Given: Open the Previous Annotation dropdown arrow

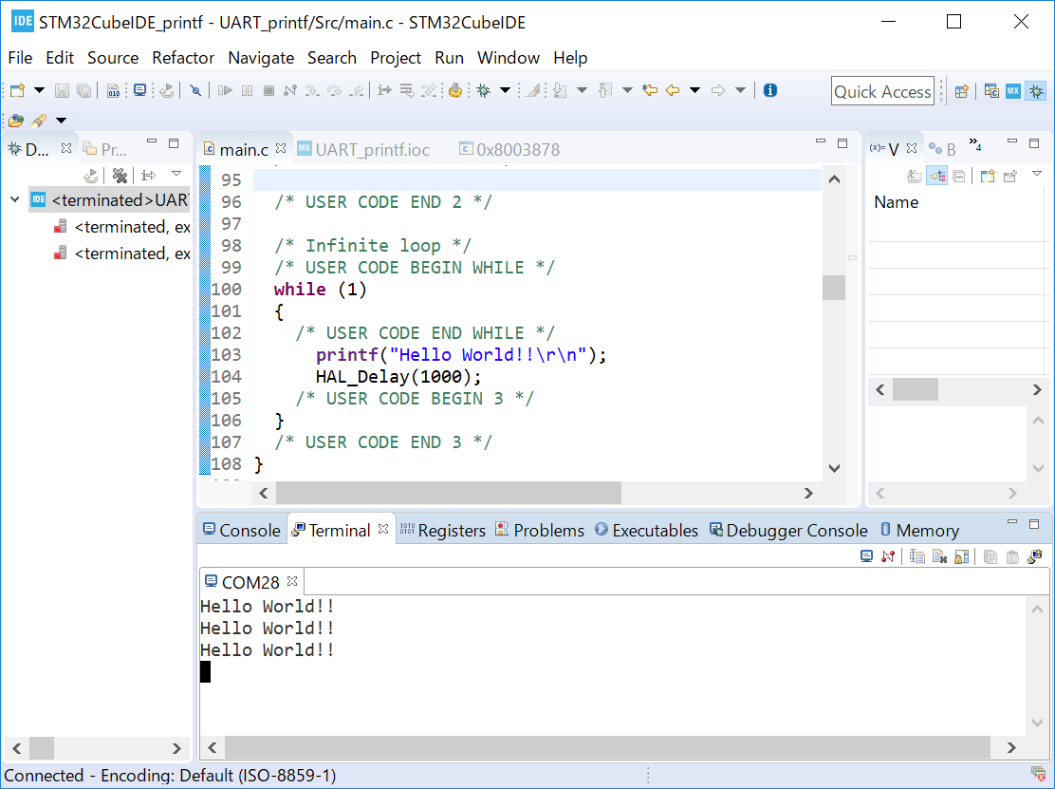Looking at the screenshot, I should [x=627, y=90].
